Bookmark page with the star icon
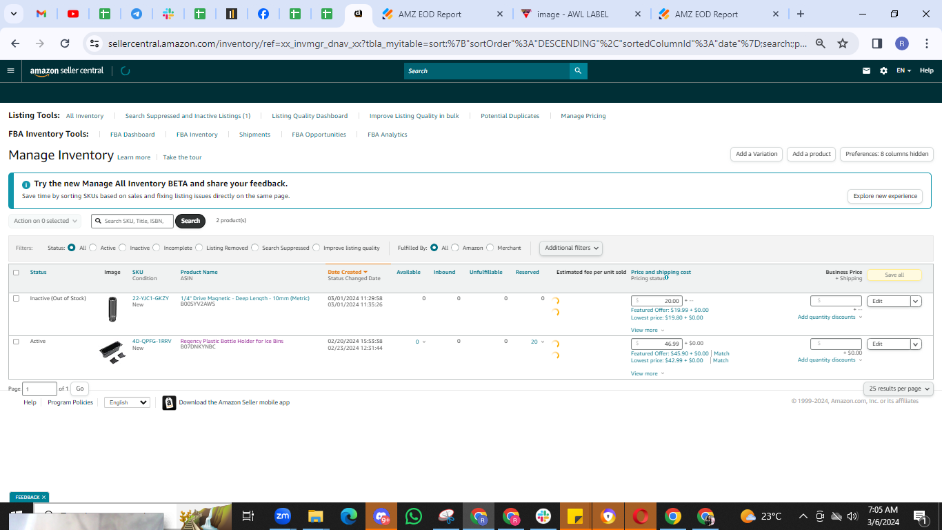This screenshot has height=530, width=942. [x=842, y=43]
